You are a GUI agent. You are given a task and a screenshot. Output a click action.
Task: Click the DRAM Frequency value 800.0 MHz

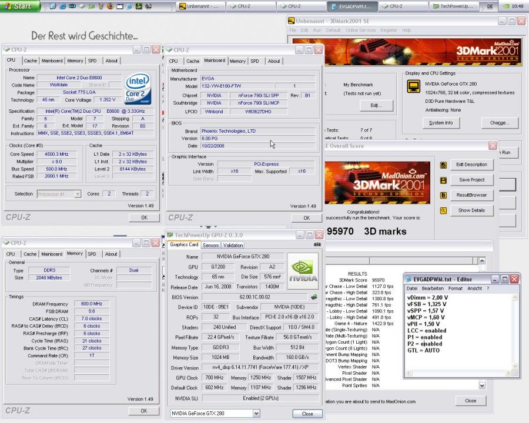pos(92,304)
